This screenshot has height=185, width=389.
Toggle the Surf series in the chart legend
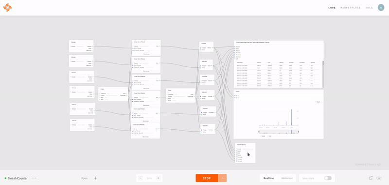(269, 136)
